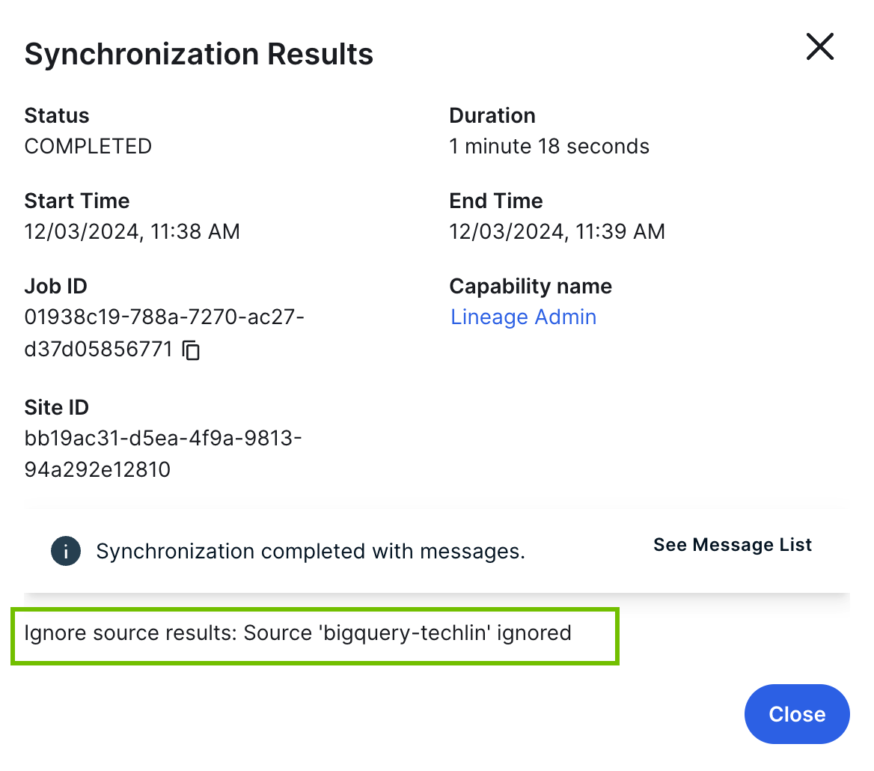This screenshot has height=771, width=874.
Task: Open See Message List
Action: pos(732,545)
